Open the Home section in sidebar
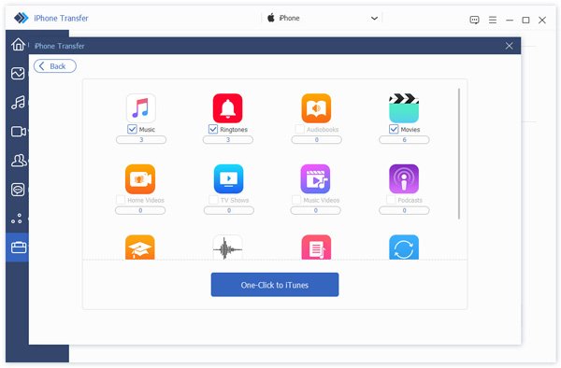 tap(18, 44)
